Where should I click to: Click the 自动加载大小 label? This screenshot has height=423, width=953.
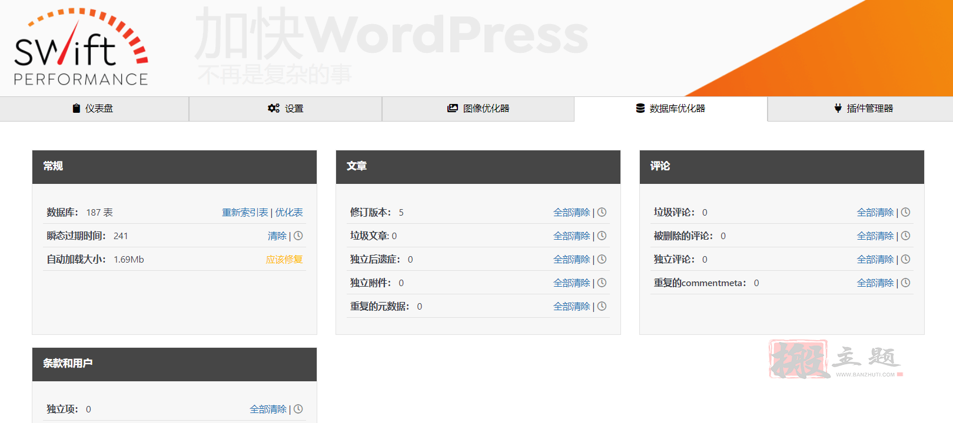coord(76,259)
